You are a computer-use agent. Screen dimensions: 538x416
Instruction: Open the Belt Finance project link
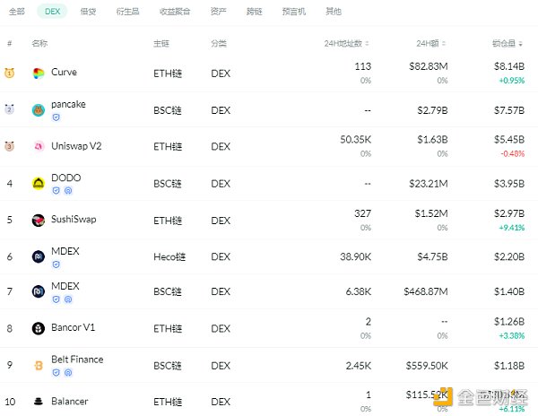[77, 360]
